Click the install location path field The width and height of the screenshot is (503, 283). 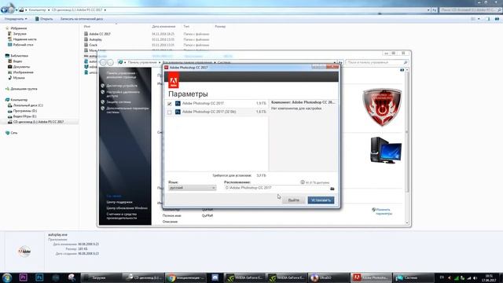277,188
